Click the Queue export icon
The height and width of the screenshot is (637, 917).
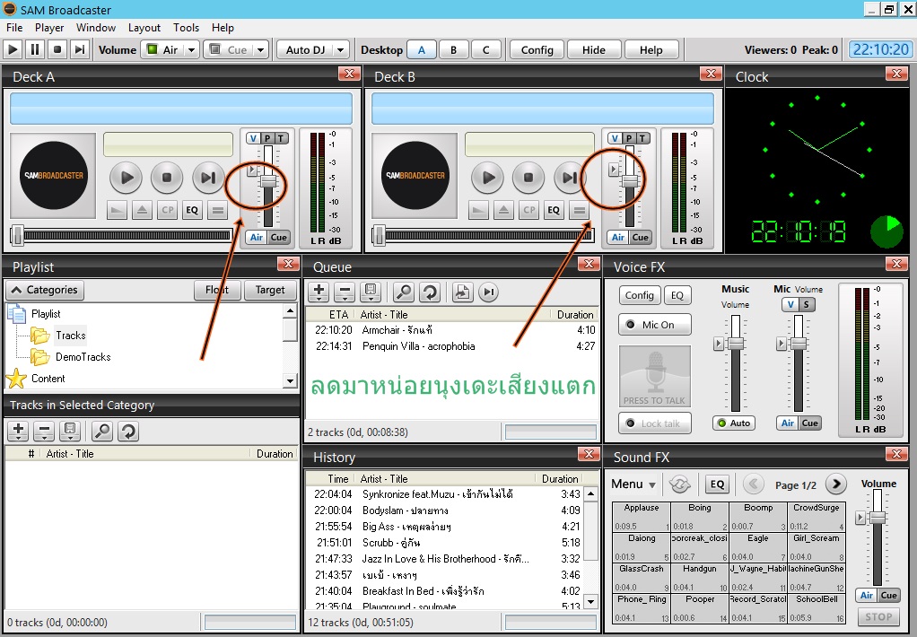463,292
